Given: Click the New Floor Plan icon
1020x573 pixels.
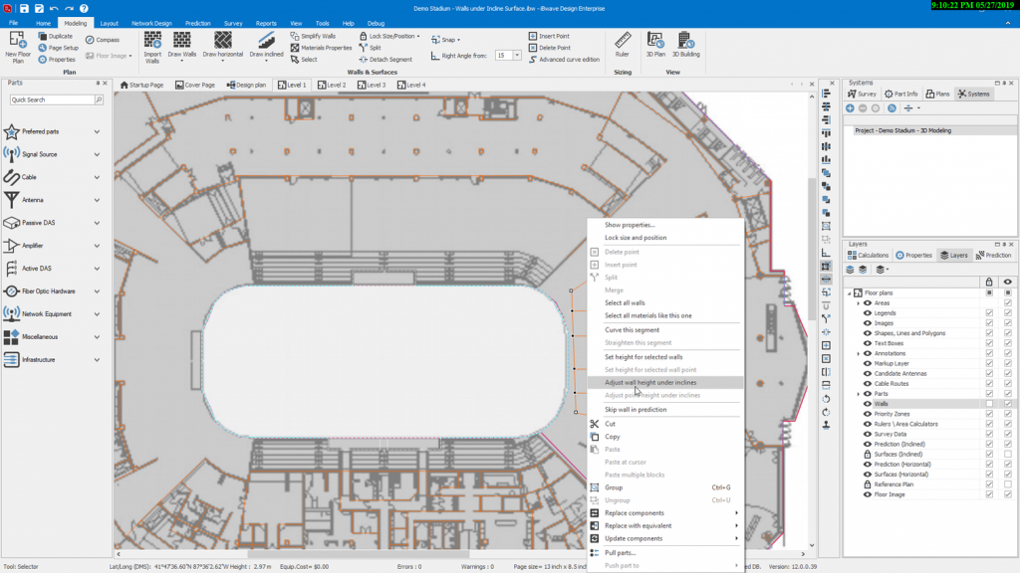Looking at the screenshot, I should (18, 47).
